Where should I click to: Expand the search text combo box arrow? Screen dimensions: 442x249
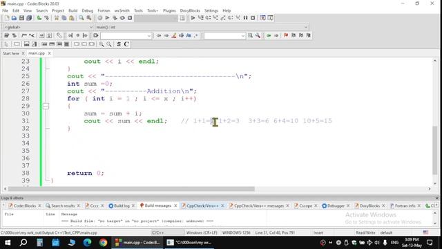149,36
